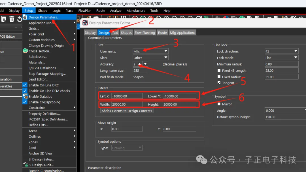
Task: Click the Height extents field
Action: 179,104
